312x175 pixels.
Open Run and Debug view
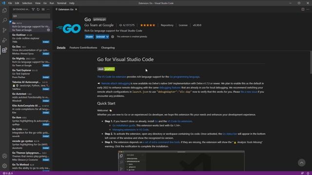pos(4,40)
